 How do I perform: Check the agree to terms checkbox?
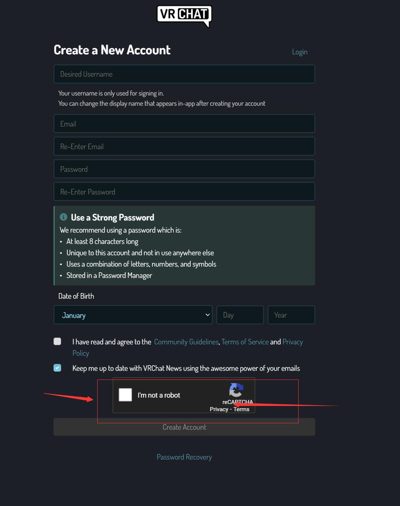point(57,341)
